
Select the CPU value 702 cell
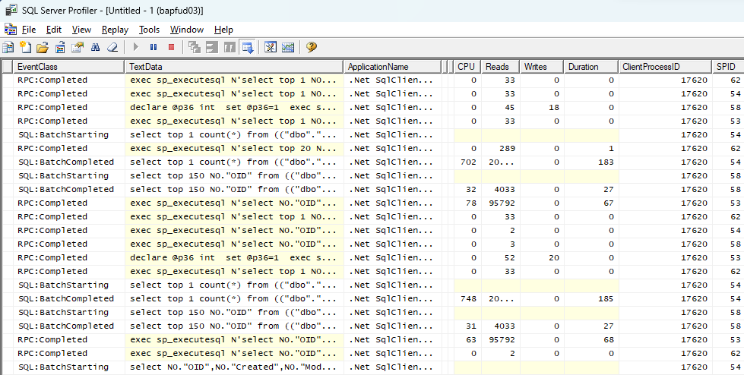click(x=467, y=162)
